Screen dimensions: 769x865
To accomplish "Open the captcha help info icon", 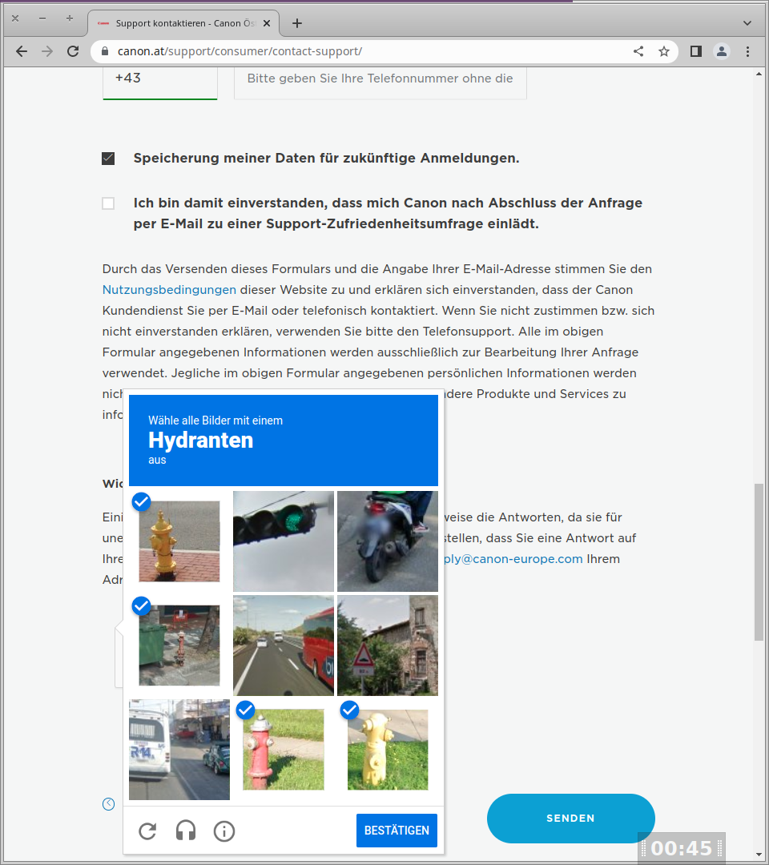I will pyautogui.click(x=224, y=831).
